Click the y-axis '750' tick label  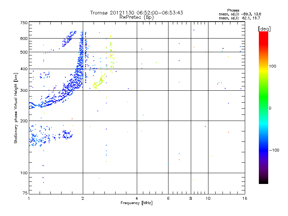[24, 23]
